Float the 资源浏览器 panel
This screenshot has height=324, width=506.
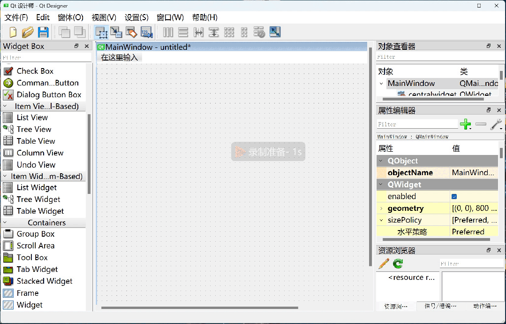[x=489, y=250]
